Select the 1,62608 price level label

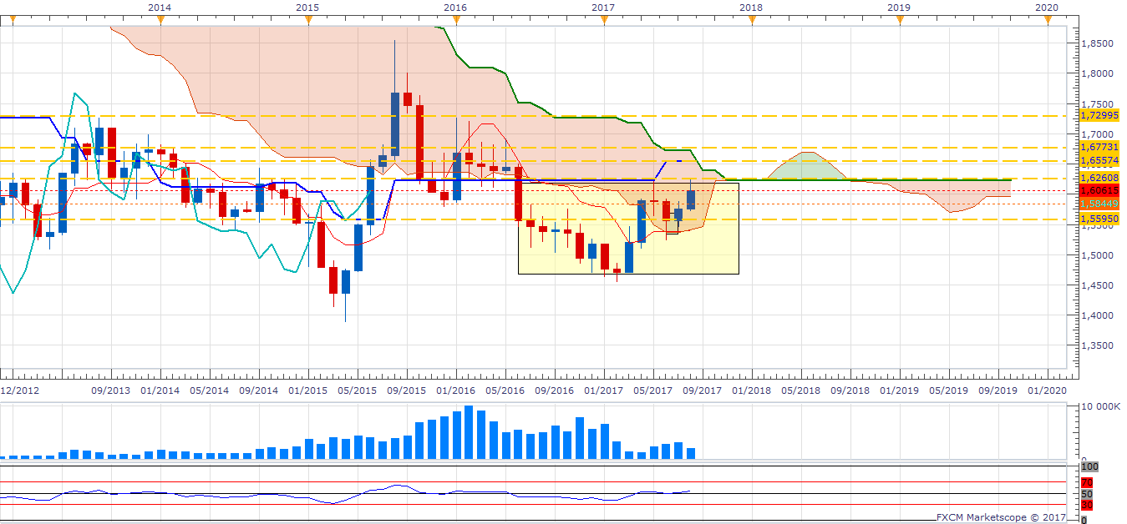pyautogui.click(x=1099, y=178)
